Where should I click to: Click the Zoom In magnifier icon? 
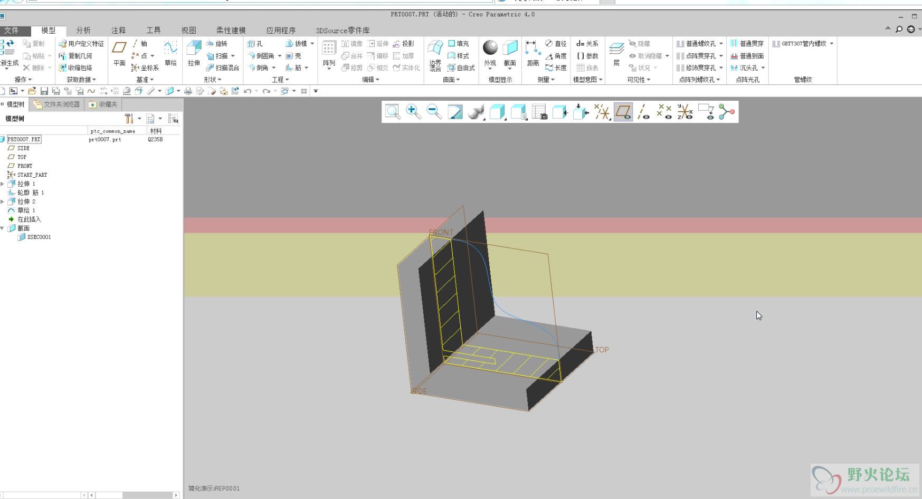pos(413,112)
